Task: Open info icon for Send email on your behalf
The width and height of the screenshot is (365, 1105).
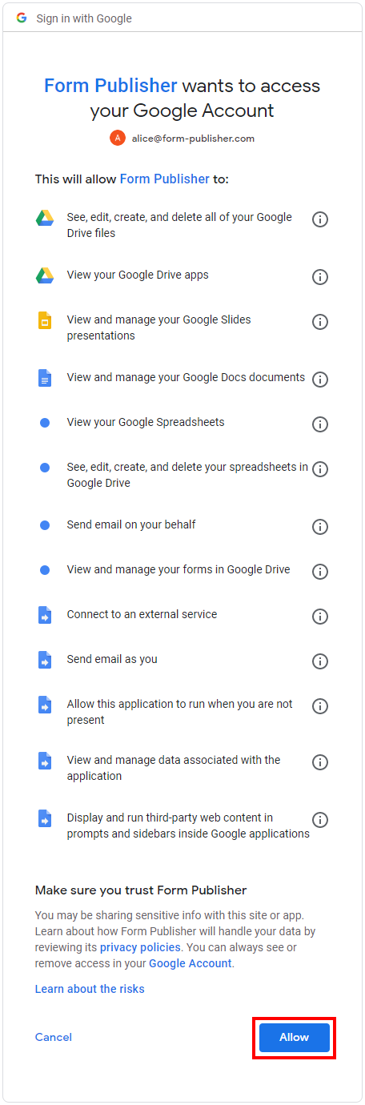Action: click(320, 527)
